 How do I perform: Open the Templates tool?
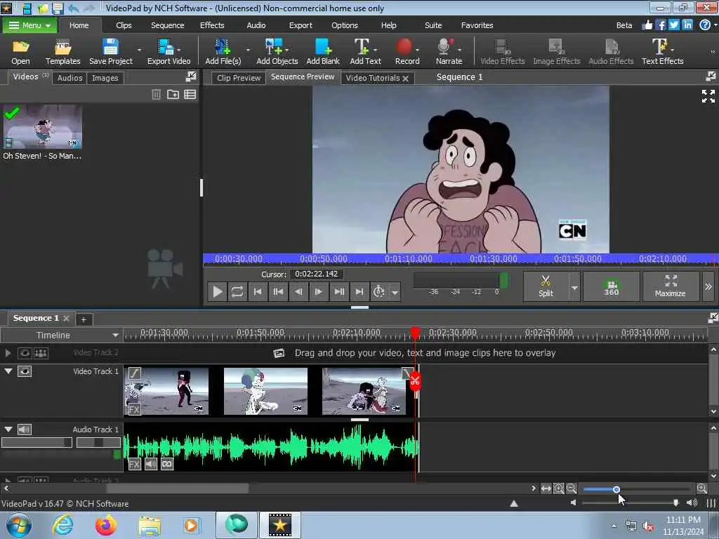point(62,51)
